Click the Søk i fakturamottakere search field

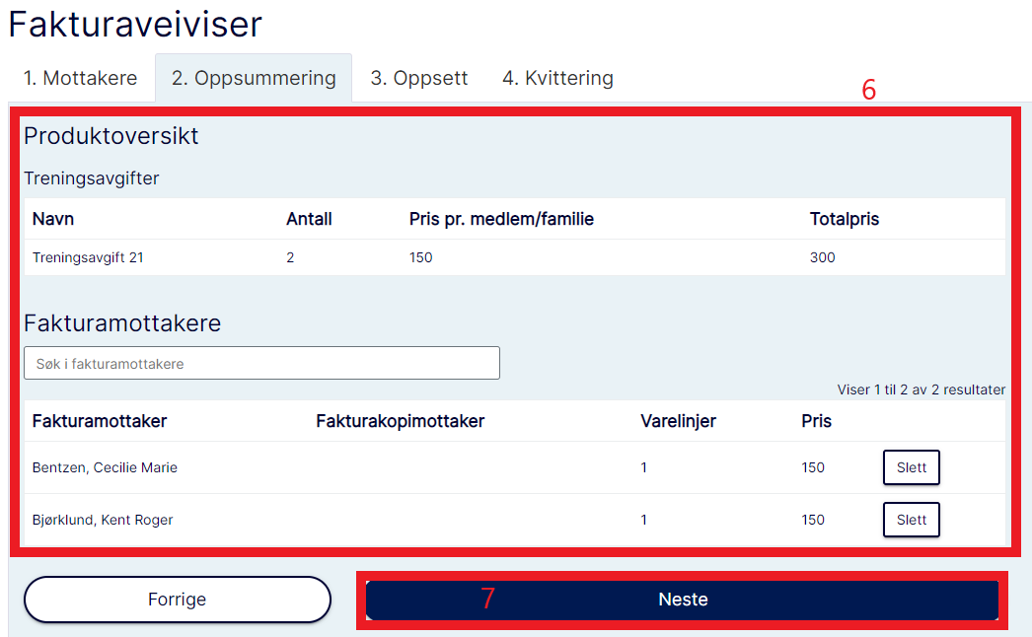point(262,363)
